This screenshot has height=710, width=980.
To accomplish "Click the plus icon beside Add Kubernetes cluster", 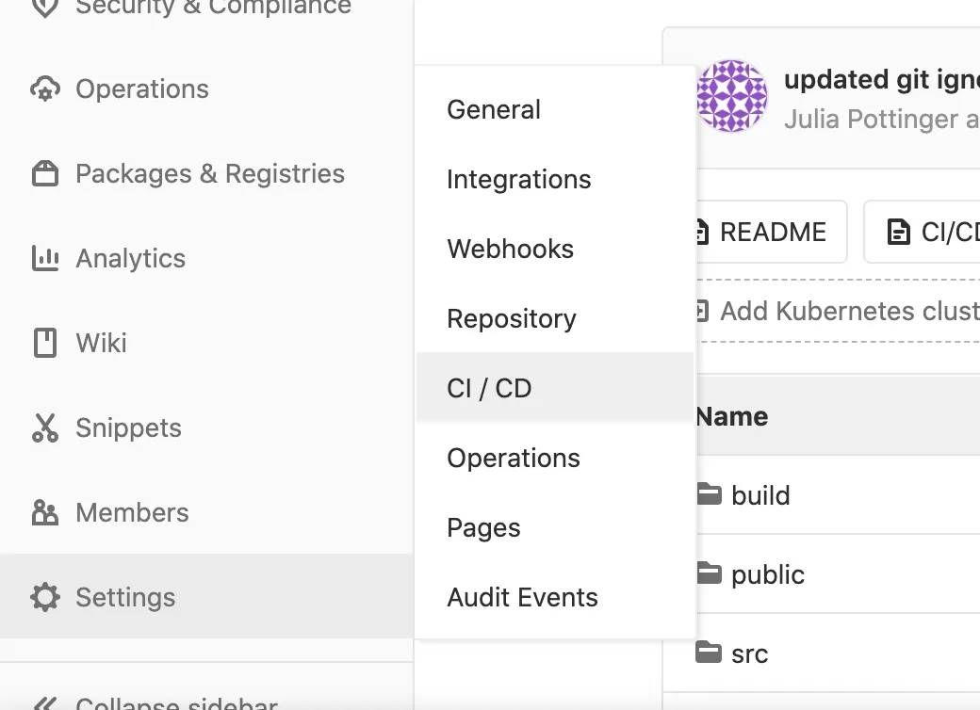I will (x=702, y=311).
